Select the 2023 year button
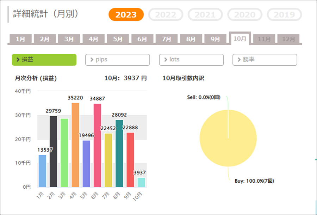317x215 pixels. tap(126, 15)
